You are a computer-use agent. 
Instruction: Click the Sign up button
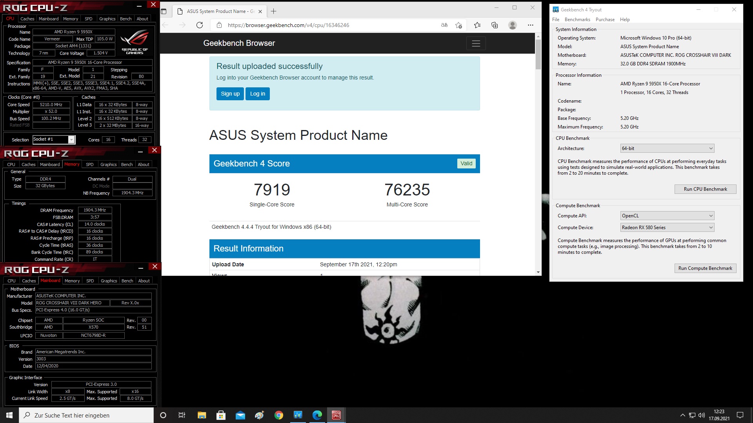pyautogui.click(x=230, y=94)
